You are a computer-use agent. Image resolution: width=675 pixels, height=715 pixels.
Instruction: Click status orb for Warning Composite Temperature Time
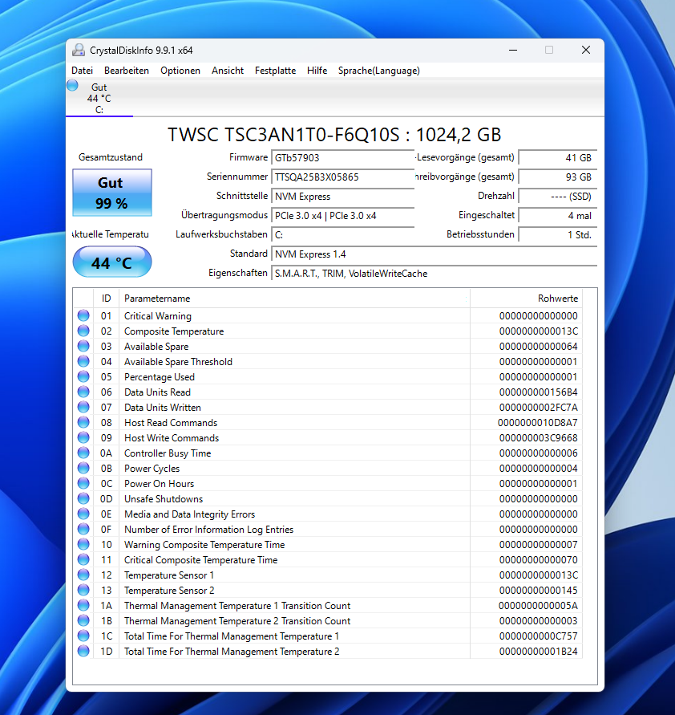coord(83,544)
